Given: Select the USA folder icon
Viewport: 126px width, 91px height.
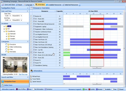Looking at the screenshot, I should 7,26.
